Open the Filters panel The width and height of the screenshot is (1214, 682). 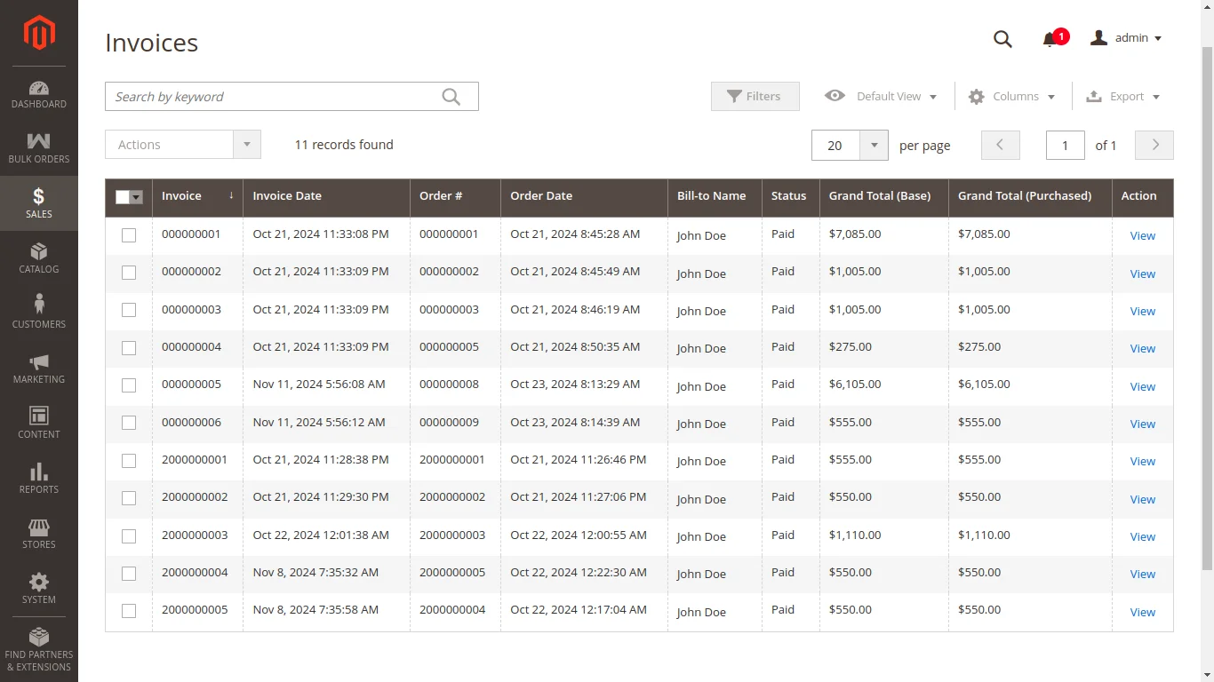[x=755, y=96]
